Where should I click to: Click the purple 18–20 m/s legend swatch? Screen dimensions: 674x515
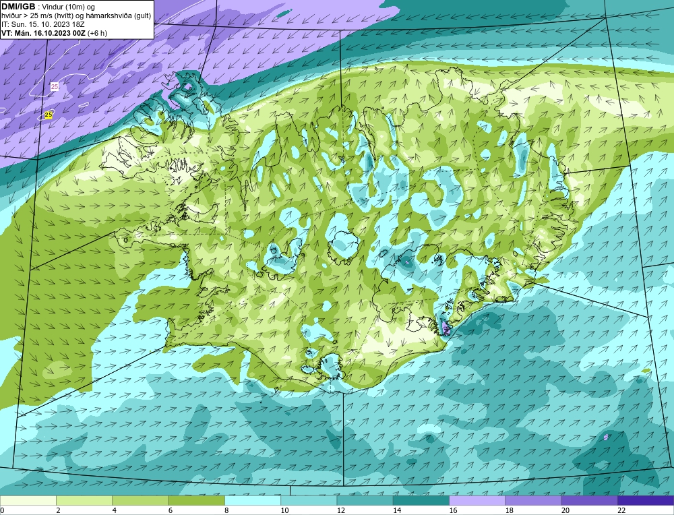coord(533,500)
